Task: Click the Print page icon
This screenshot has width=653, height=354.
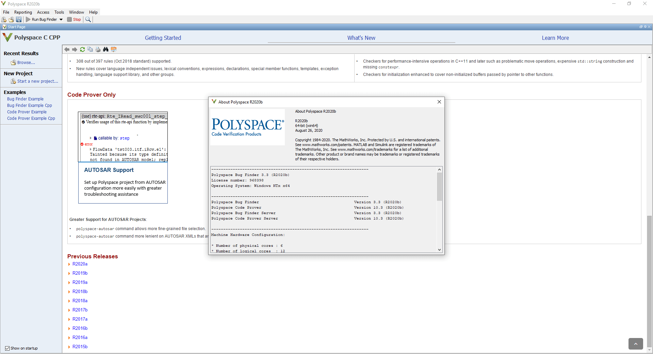Action: click(x=98, y=49)
